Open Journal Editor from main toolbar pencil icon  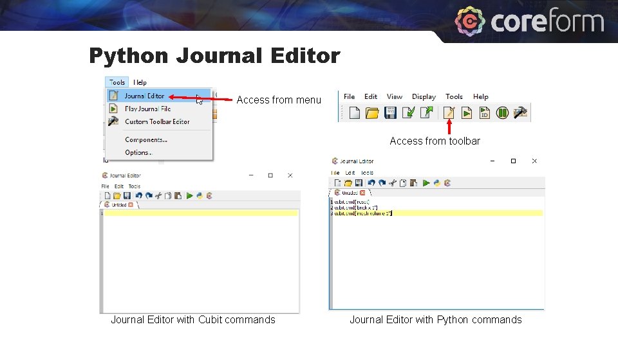449,113
